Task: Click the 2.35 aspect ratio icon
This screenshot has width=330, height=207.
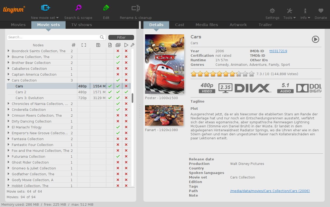Action: click(x=225, y=88)
